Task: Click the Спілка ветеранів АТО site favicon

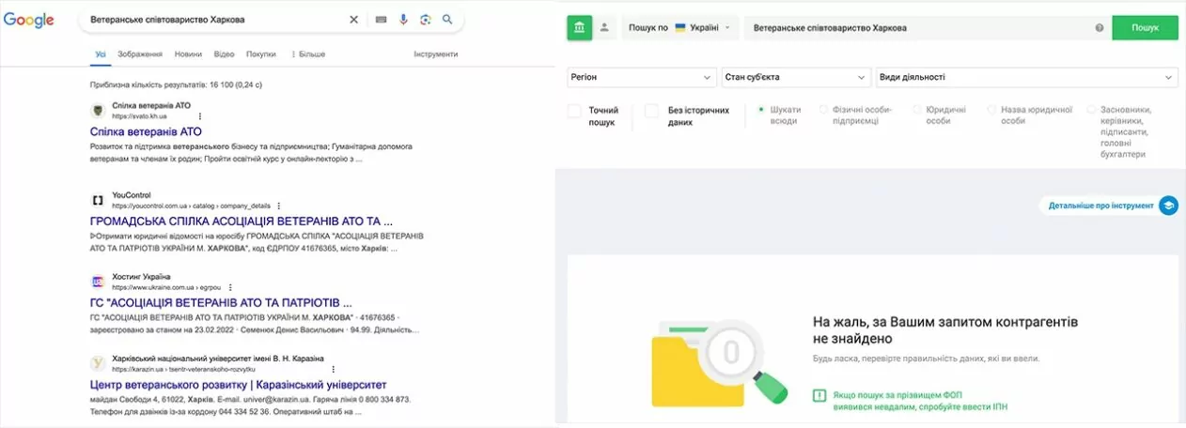Action: point(97,111)
